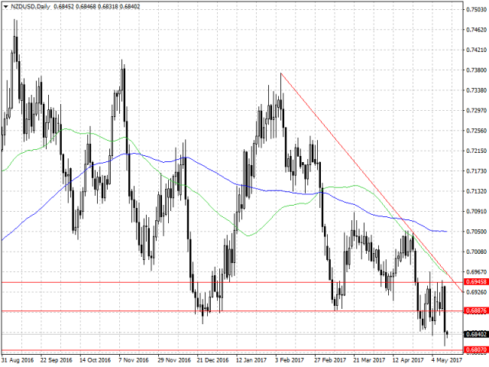
Task: Select the 0.68070 red price label
Action: point(476,349)
